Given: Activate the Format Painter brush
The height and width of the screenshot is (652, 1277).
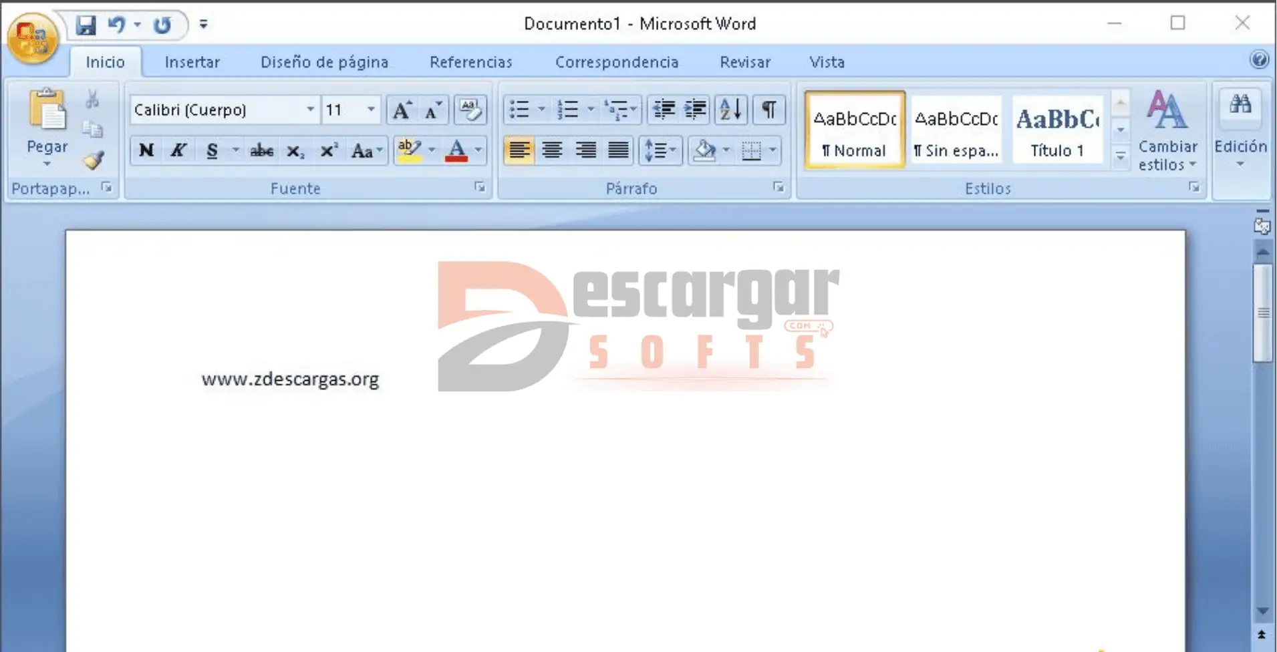Looking at the screenshot, I should [93, 160].
